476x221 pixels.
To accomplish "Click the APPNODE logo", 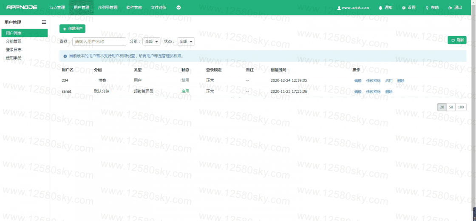I will (x=22, y=8).
